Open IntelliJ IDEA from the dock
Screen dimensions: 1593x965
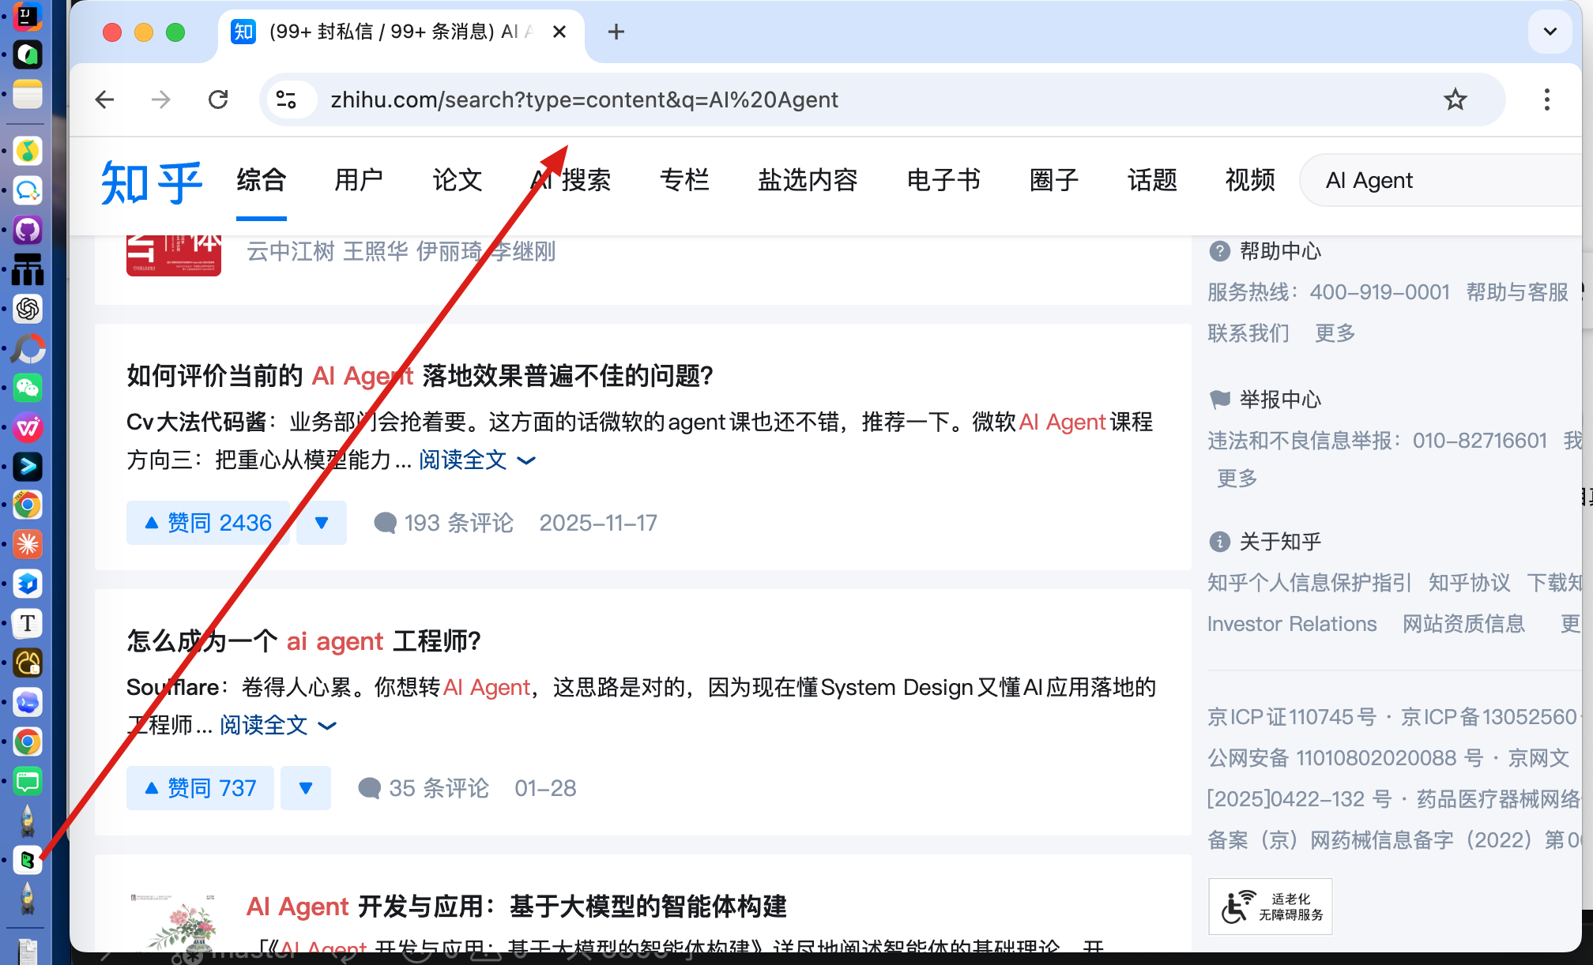click(28, 16)
